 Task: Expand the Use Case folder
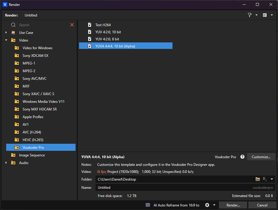(6, 32)
